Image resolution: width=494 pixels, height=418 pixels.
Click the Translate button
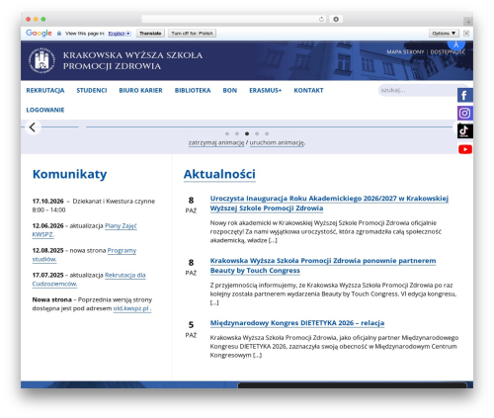click(150, 34)
